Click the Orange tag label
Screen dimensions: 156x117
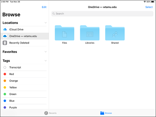click(x=14, y=81)
